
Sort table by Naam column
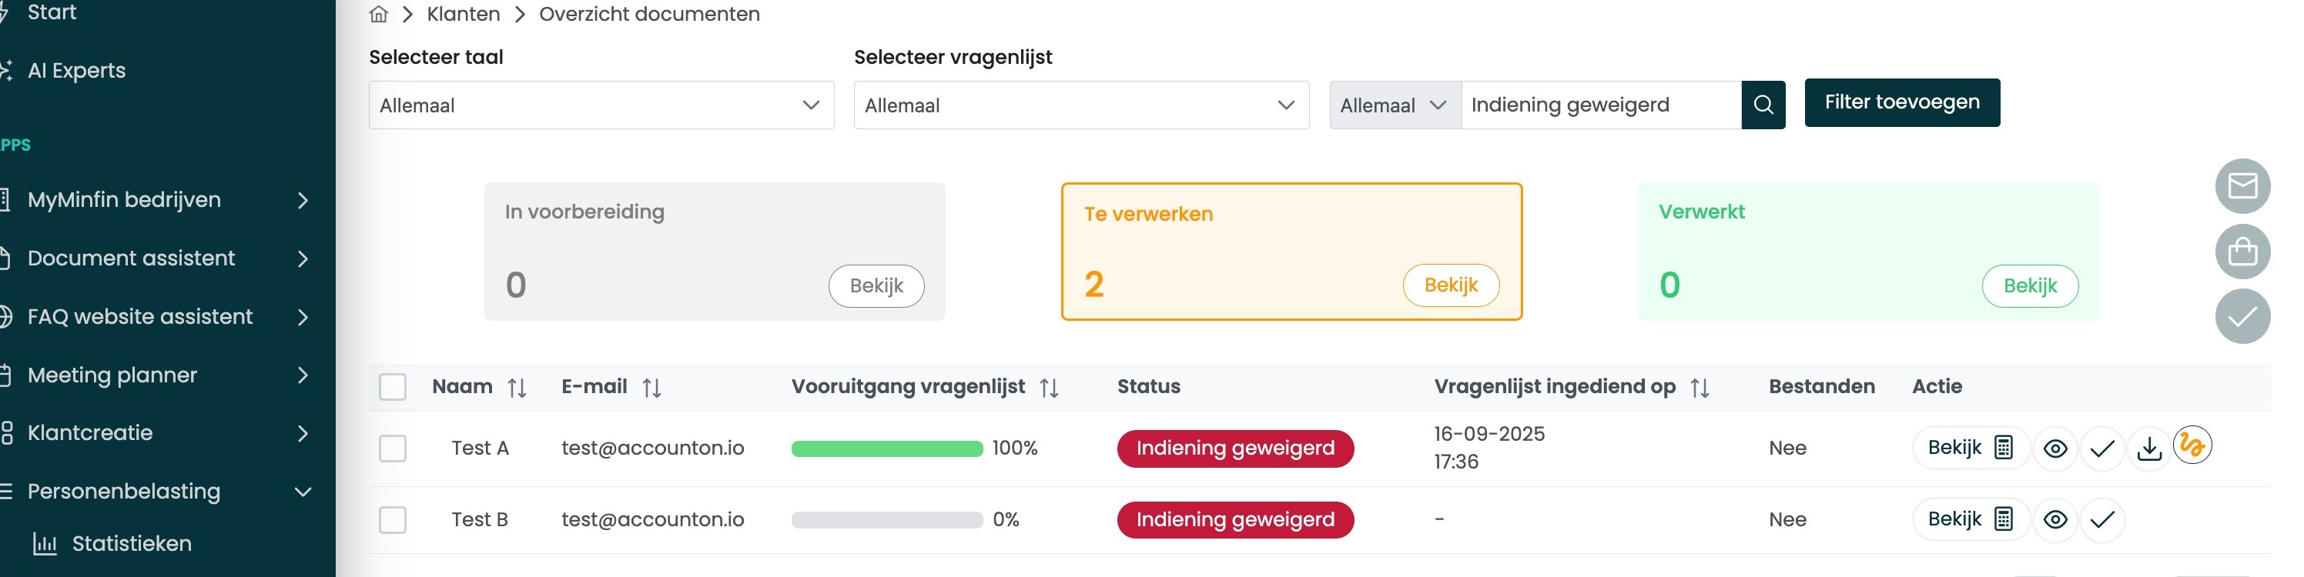pyautogui.click(x=516, y=388)
